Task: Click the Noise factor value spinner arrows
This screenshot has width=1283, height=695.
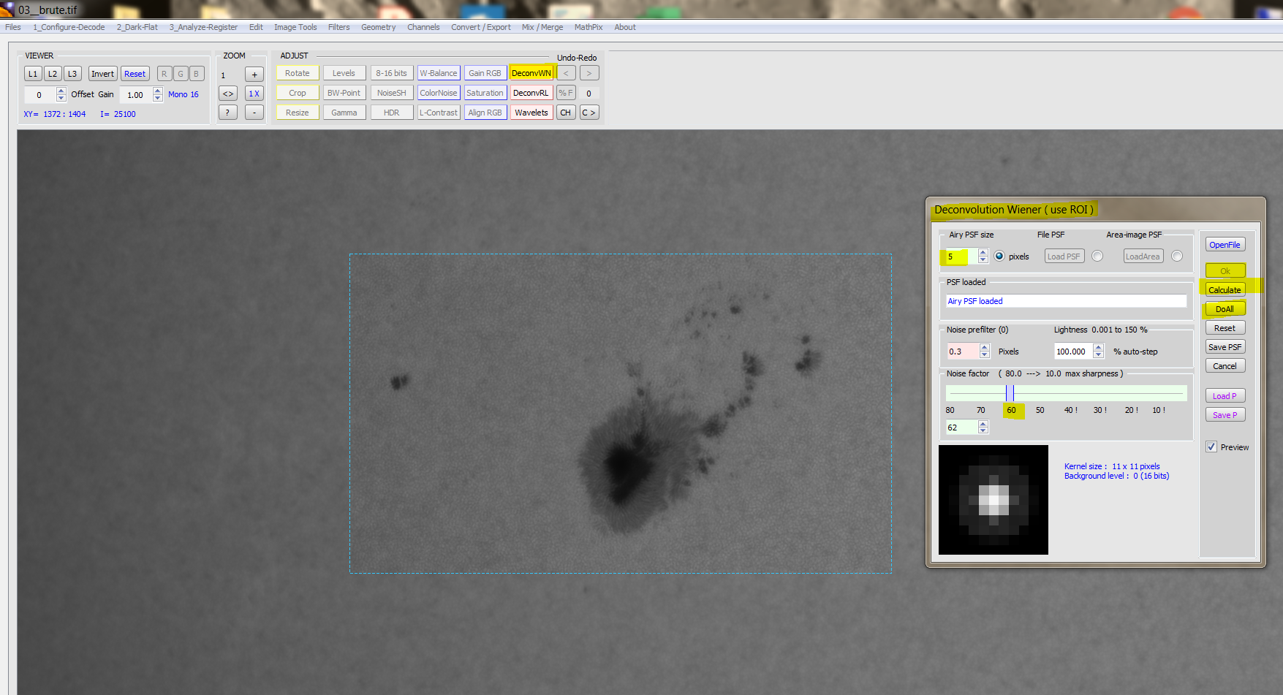Action: [x=983, y=428]
